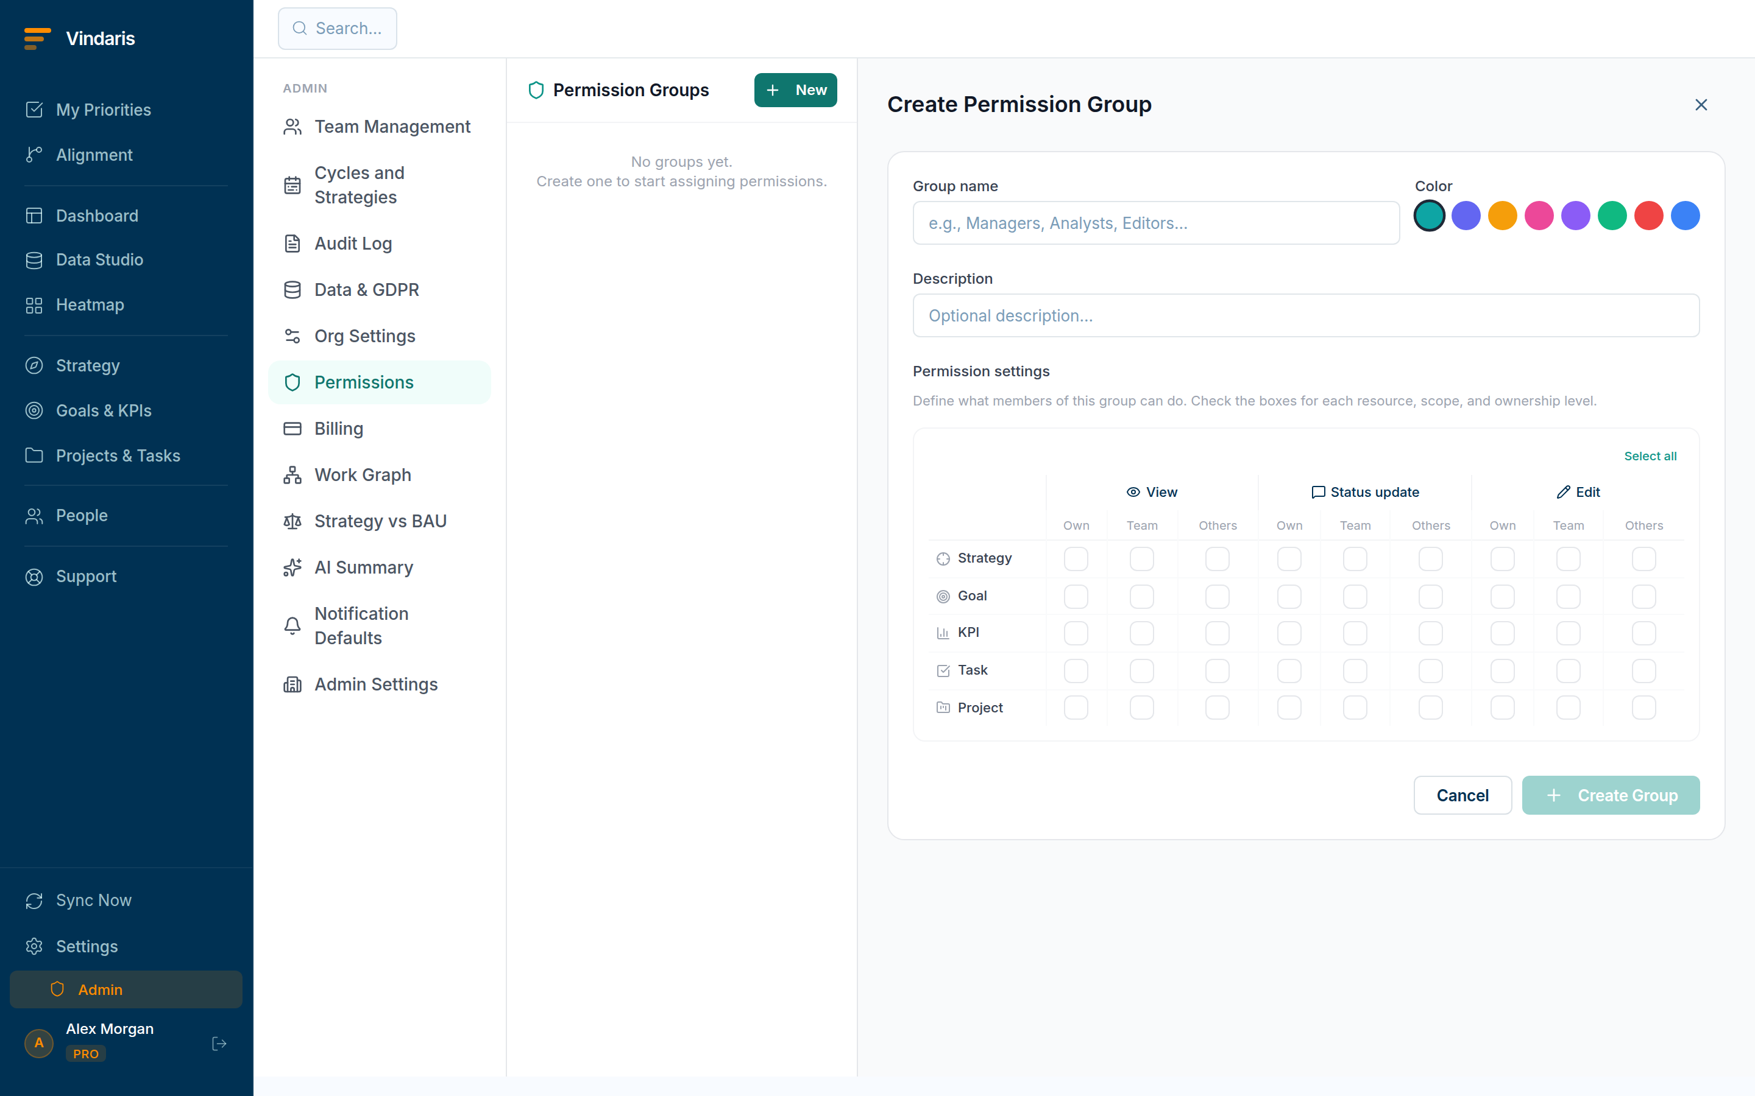This screenshot has width=1755, height=1096.
Task: Check Goal View Team permission
Action: [1141, 597]
